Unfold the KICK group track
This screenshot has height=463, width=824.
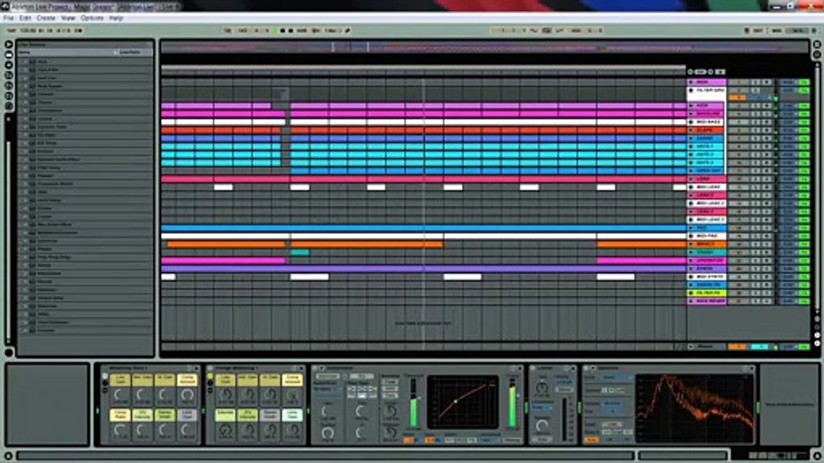[691, 82]
